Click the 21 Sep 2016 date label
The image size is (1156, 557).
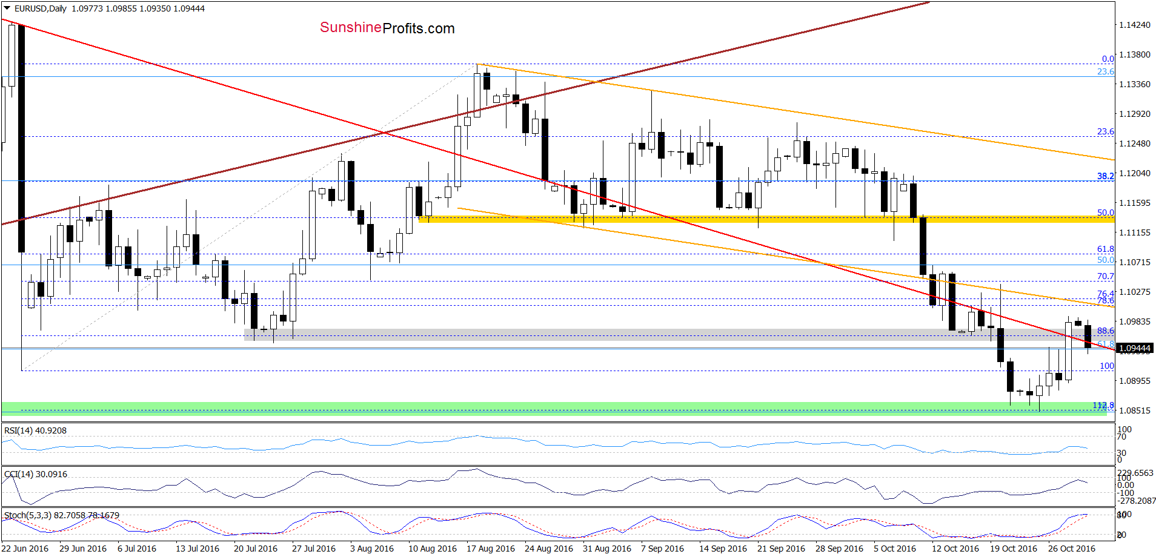pyautogui.click(x=782, y=549)
